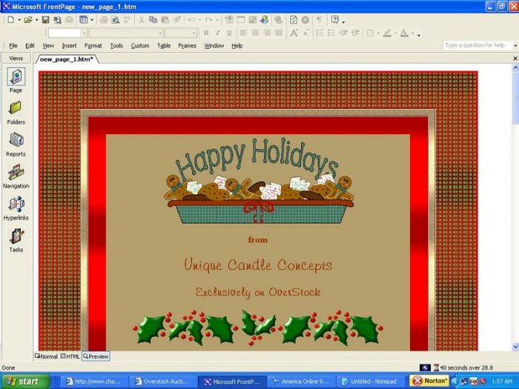The image size is (519, 389).
Task: Click the Toggle Pane toolbar icon
Action: [83, 20]
